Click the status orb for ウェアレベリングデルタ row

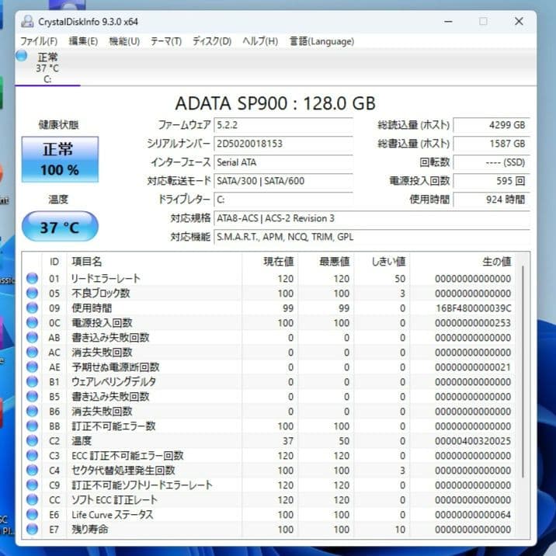click(x=33, y=381)
